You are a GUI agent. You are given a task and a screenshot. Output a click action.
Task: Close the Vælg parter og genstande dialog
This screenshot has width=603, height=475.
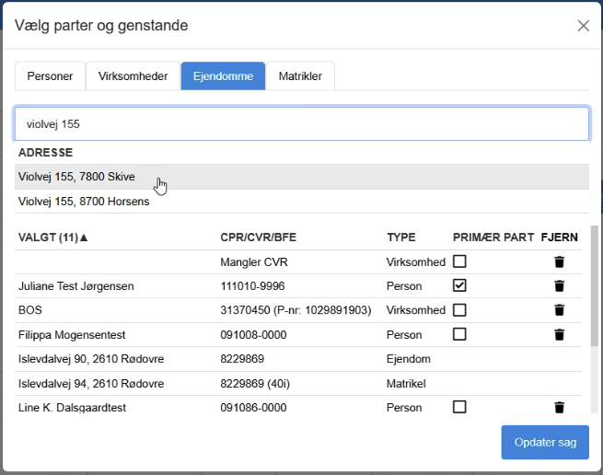(x=583, y=26)
